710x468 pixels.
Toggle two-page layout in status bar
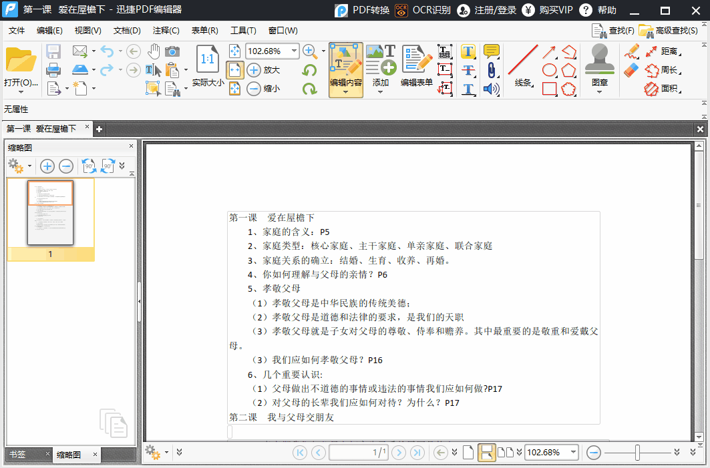click(x=506, y=452)
